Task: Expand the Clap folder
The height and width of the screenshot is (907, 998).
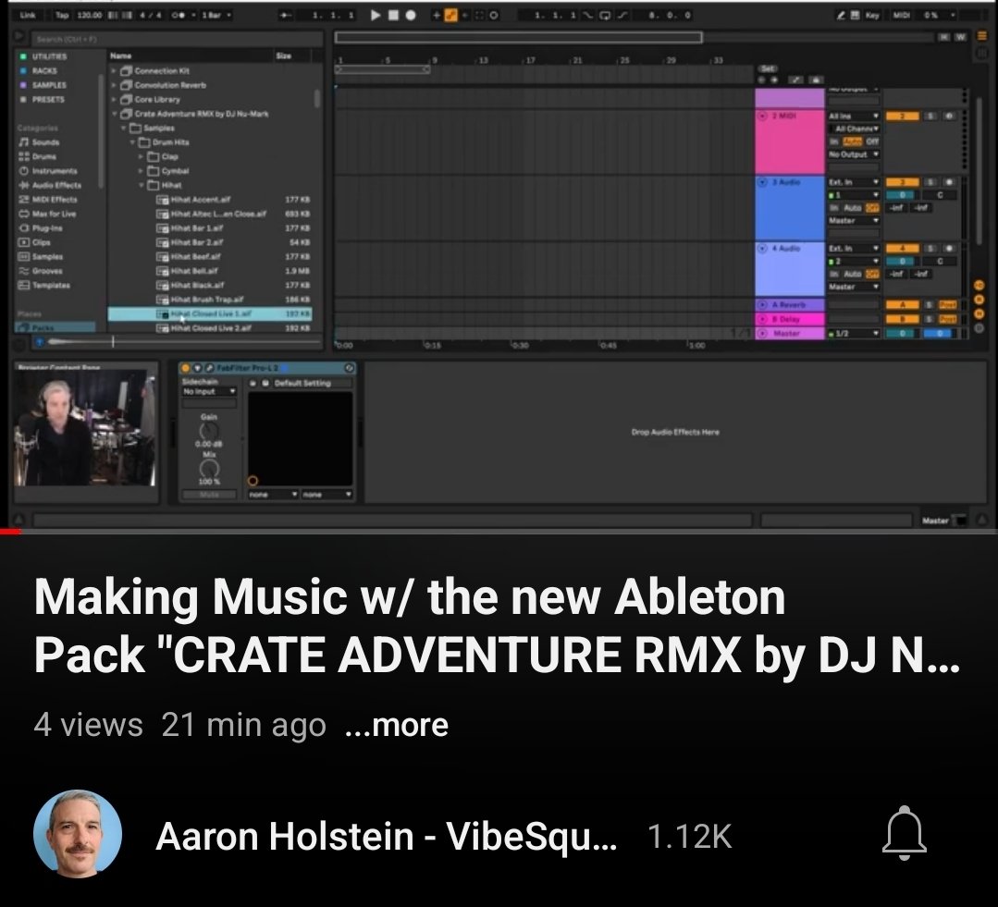Action: point(141,156)
